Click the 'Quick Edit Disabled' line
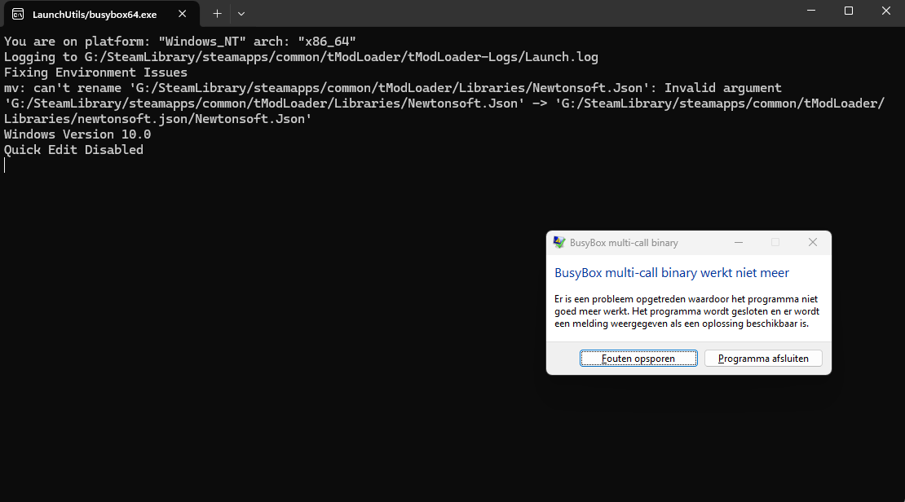The image size is (905, 502). point(74,149)
